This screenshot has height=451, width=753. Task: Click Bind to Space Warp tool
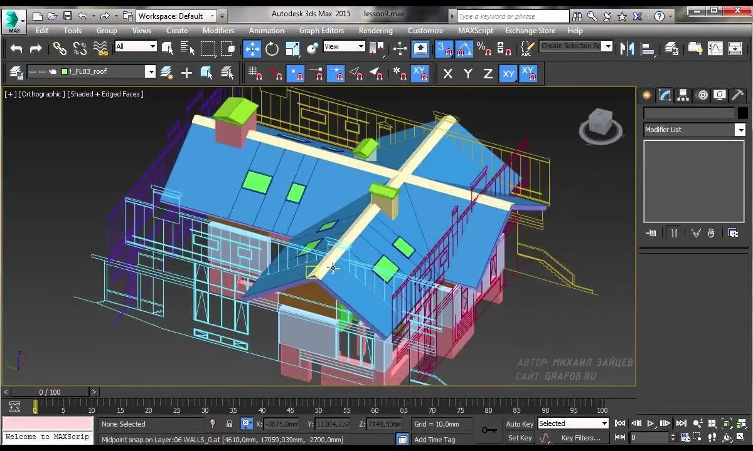point(100,48)
